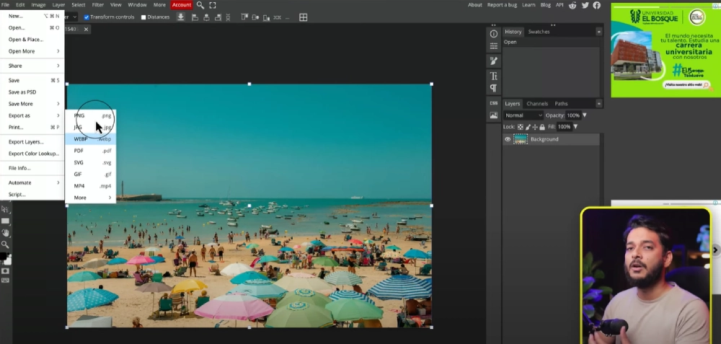Screen dimensions: 721x344
Task: Toggle Quick Mask mode icon
Action: [x=5, y=271]
